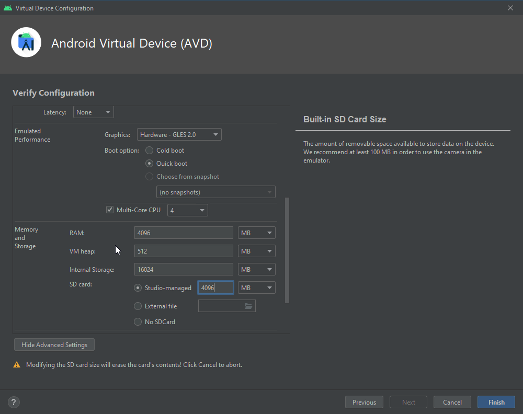
Task: Click the Android icon in title bar
Action: (8, 8)
